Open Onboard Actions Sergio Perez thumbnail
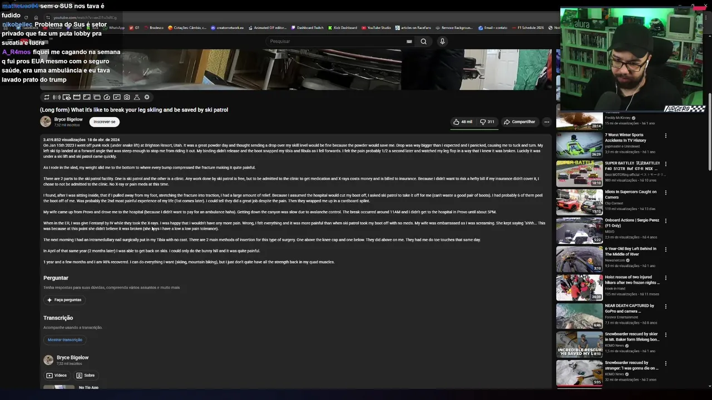 tap(579, 230)
